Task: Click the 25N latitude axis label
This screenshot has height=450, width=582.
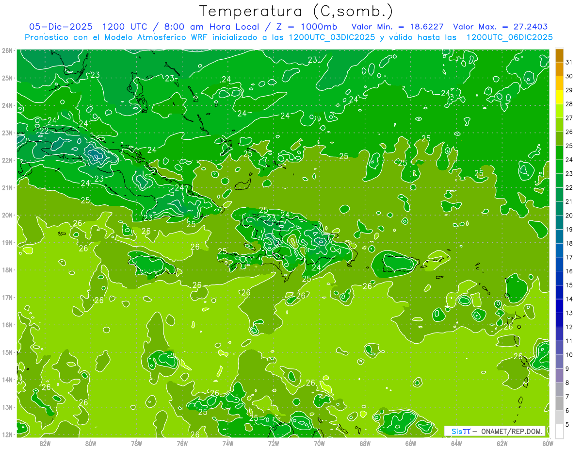Action: coord(7,78)
